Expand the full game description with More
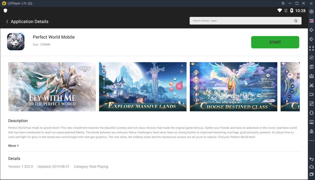315x180 pixels. click(13, 145)
